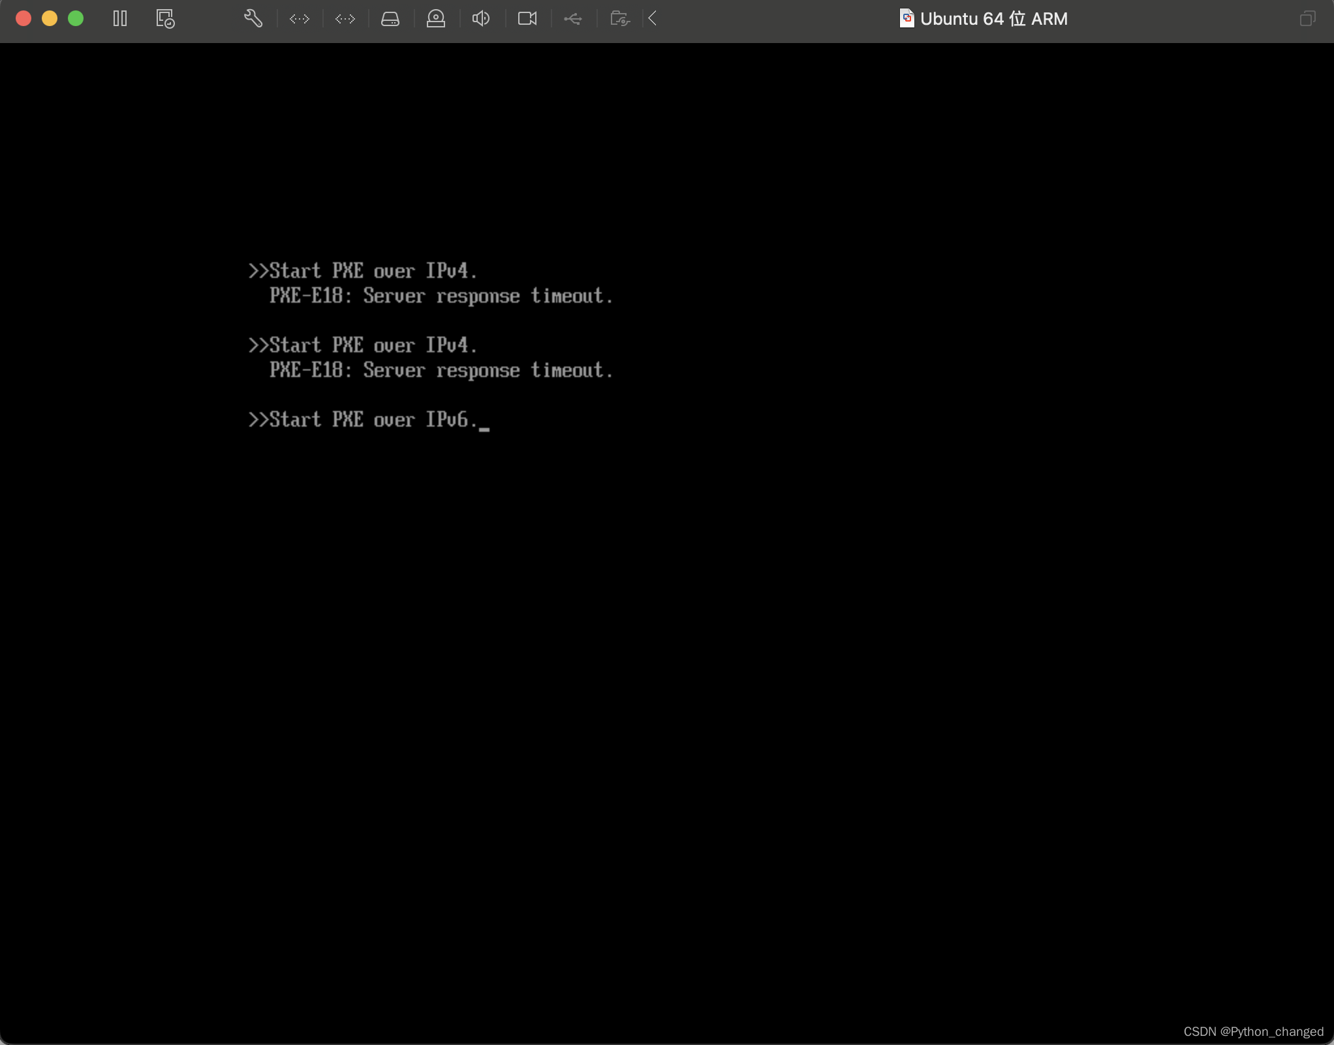Enter single window mode icon
The height and width of the screenshot is (1045, 1334).
[x=1307, y=18]
